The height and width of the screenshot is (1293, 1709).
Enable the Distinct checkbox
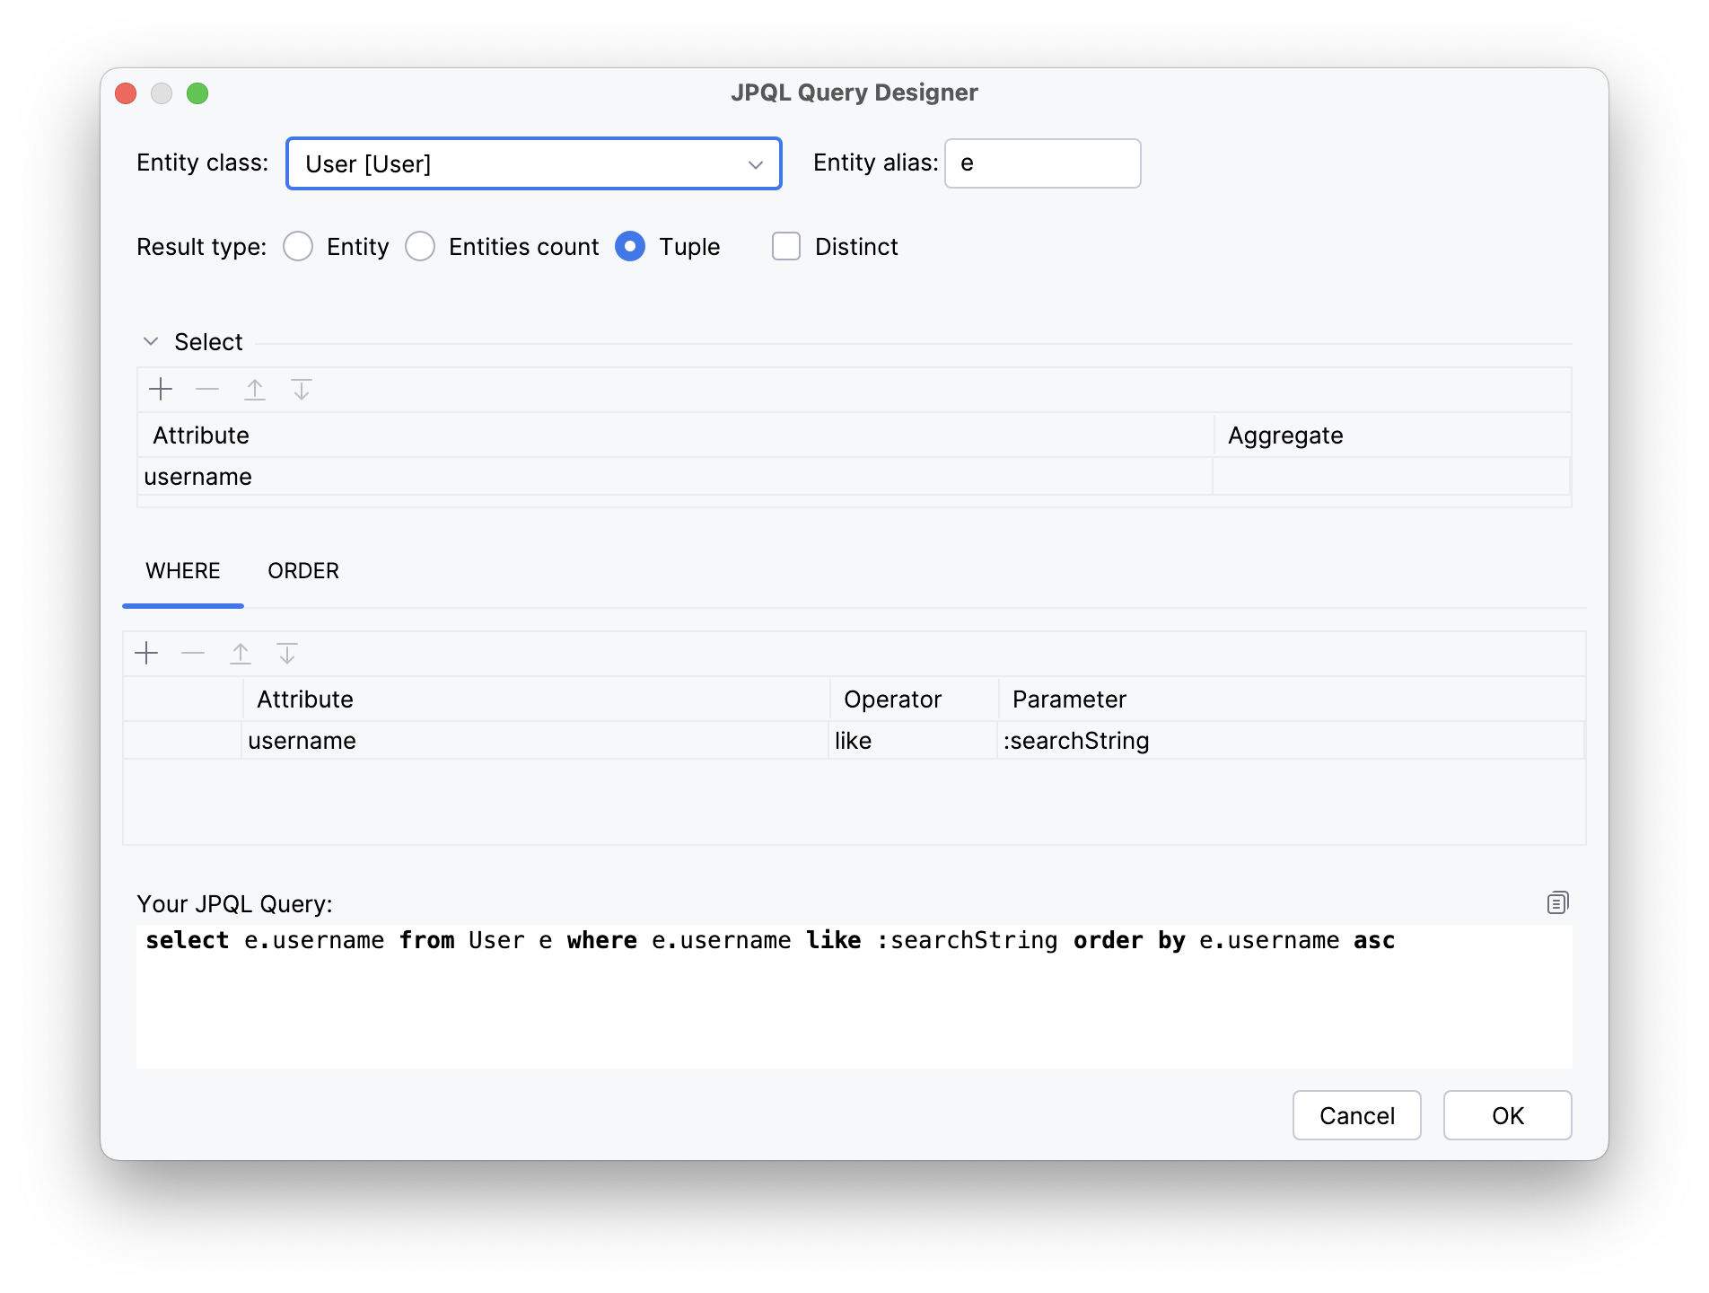point(785,246)
